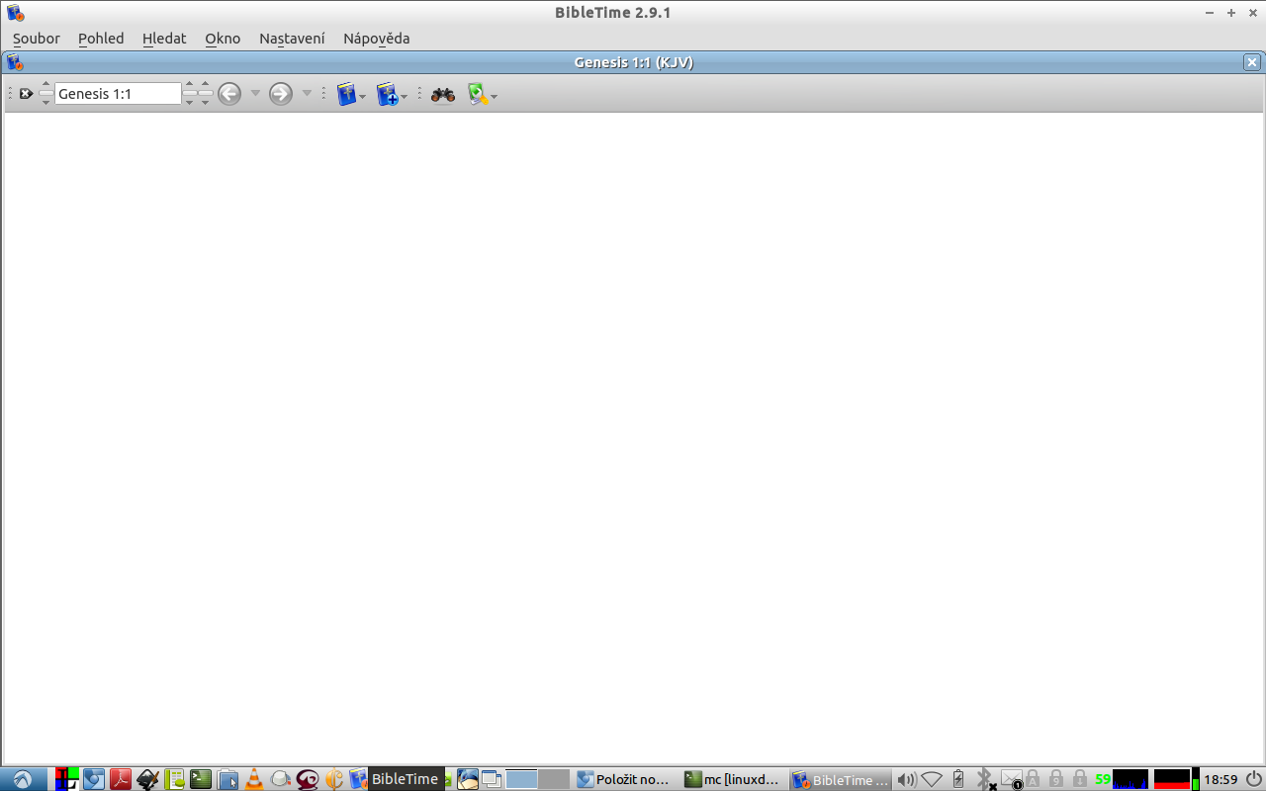Click the clock showing 18:59
Screen dimensions: 1266x791
click(1221, 779)
